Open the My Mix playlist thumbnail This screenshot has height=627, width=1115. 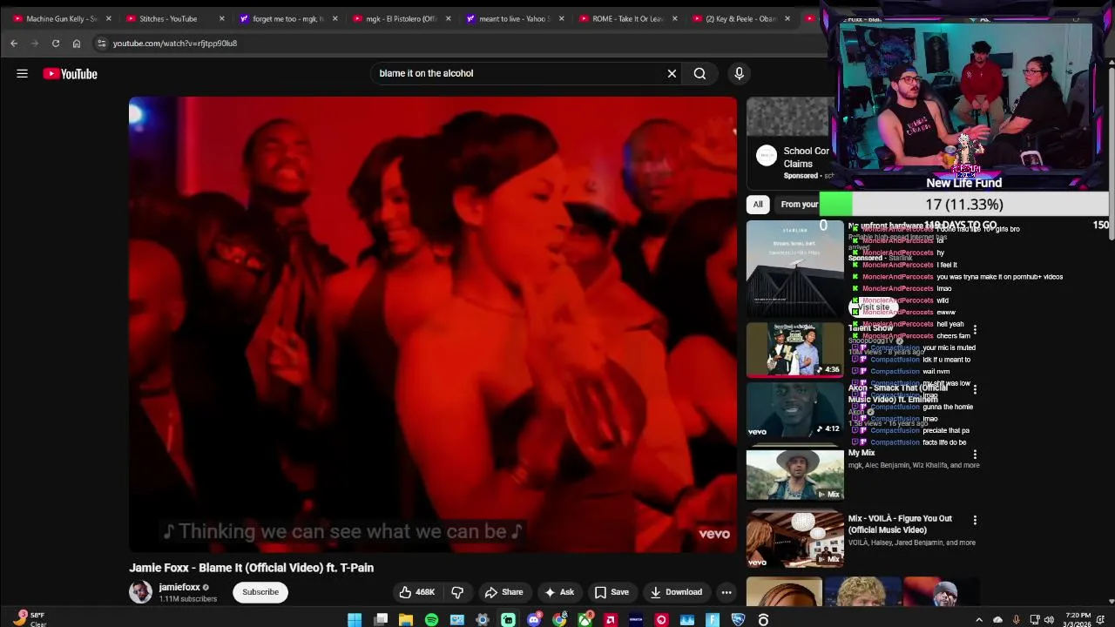pyautogui.click(x=794, y=475)
